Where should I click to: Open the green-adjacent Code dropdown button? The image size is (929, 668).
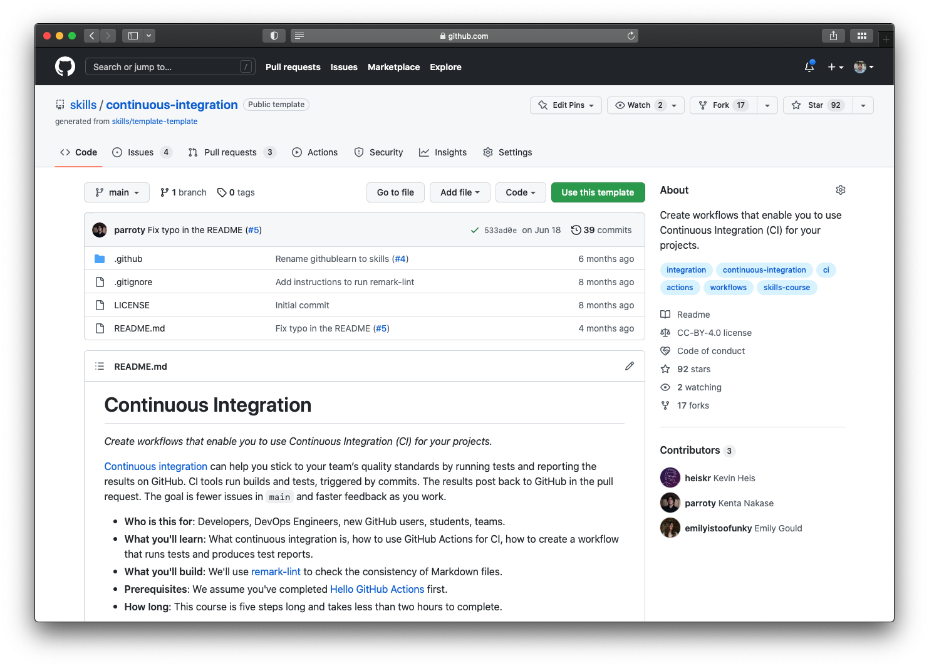(x=521, y=192)
